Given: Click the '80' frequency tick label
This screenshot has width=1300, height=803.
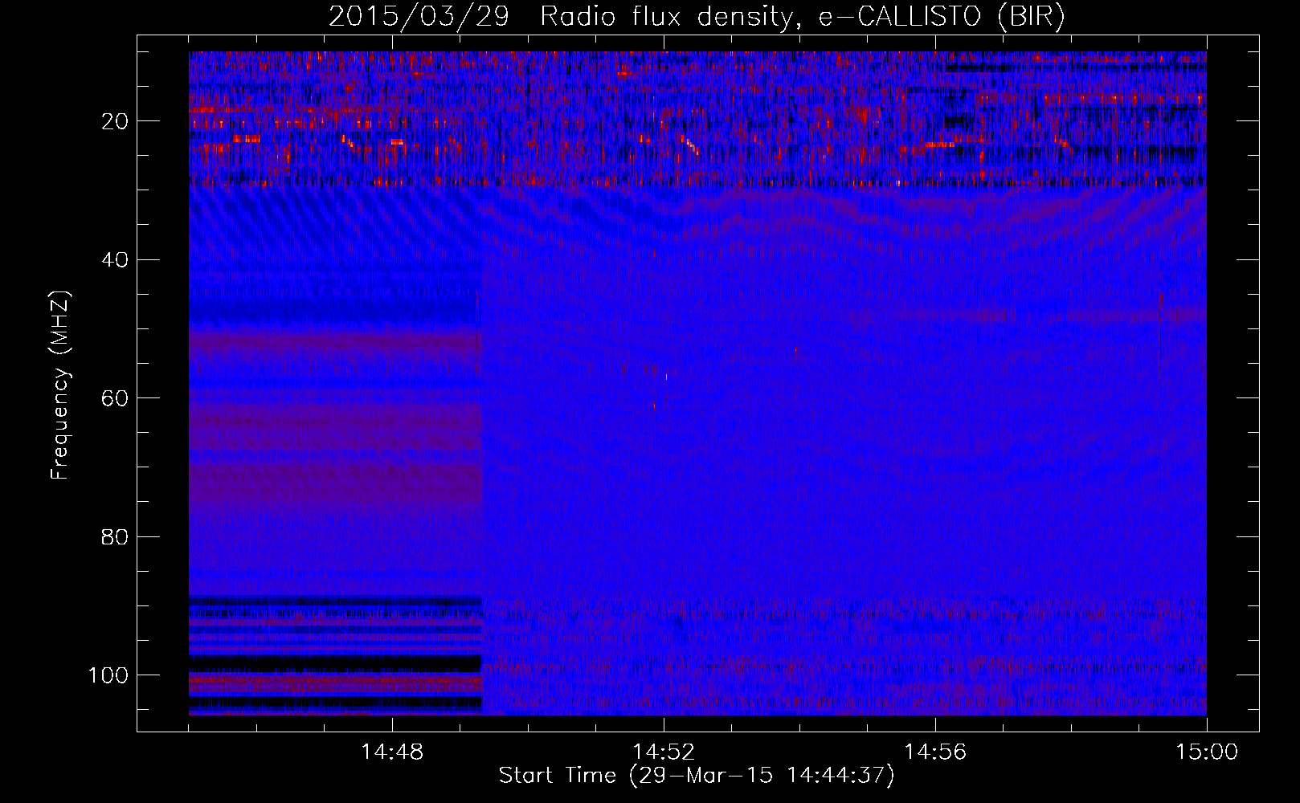Looking at the screenshot, I should (116, 536).
